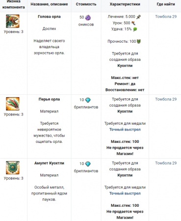Click the eagle head component icon
The height and width of the screenshot is (221, 181).
click(13, 21)
